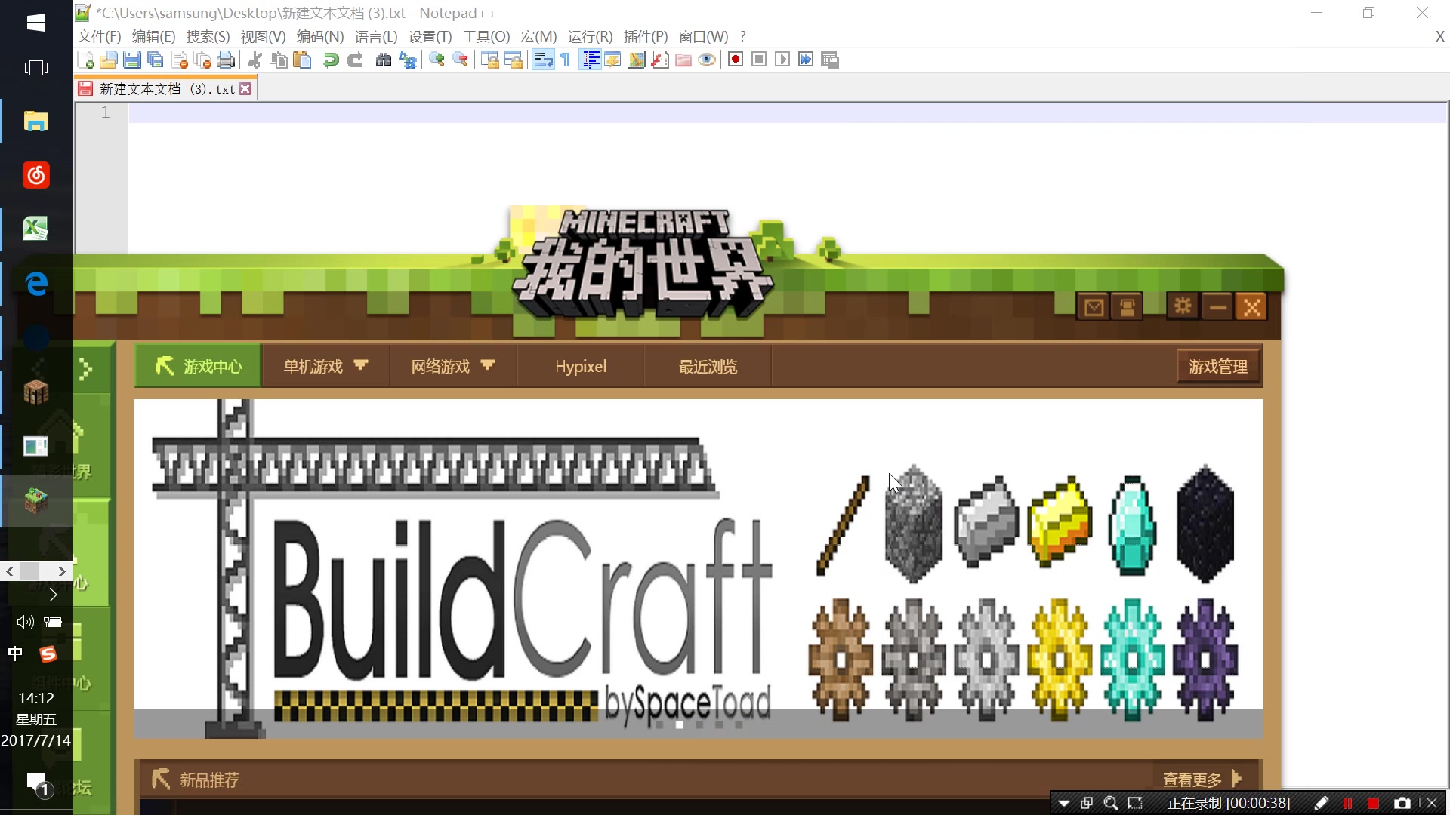Close the 新建文本文档 (3).txt tab
Viewport: 1450px width, 815px height.
[x=245, y=89]
